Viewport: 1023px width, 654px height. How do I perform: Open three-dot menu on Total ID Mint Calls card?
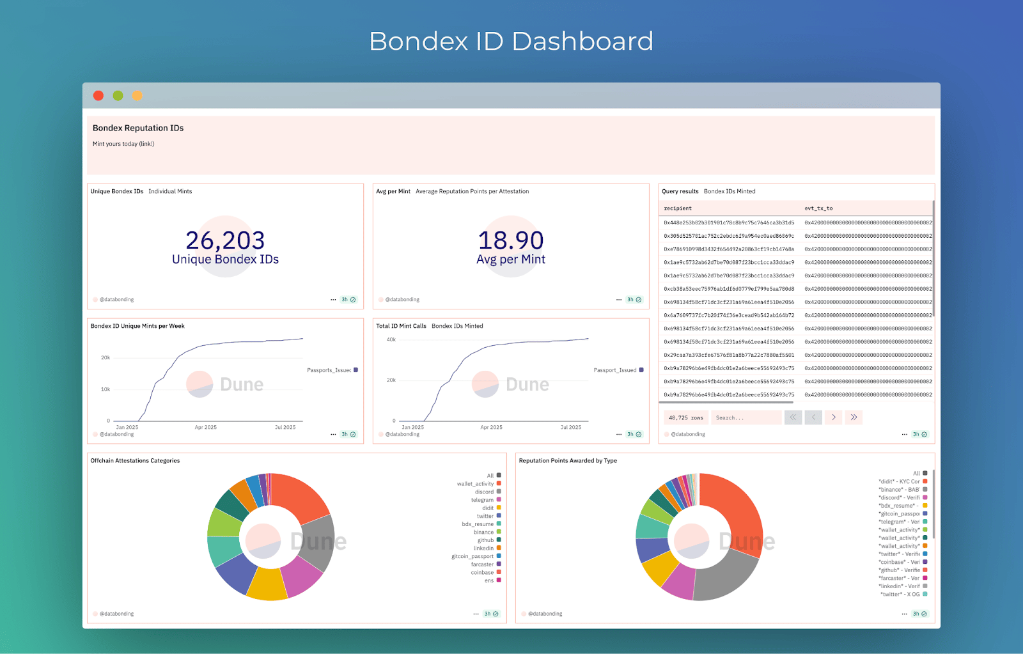619,434
